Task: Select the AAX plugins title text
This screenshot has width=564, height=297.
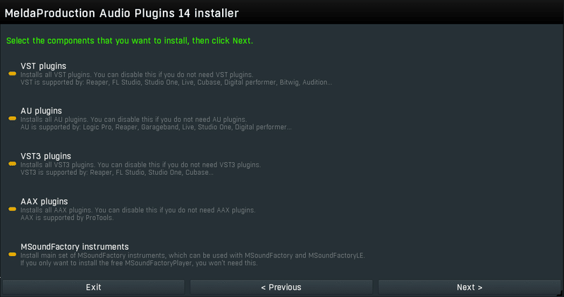Action: point(44,202)
